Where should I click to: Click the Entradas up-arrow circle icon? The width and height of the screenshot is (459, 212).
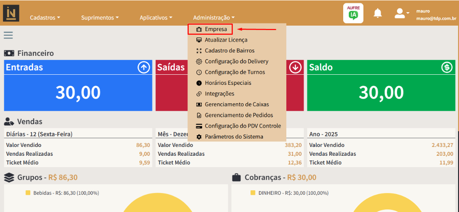click(144, 67)
